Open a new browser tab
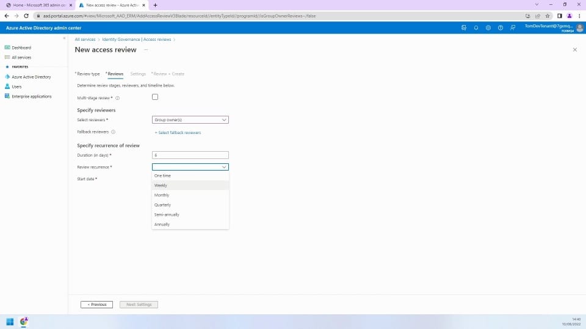586x329 pixels. [x=155, y=5]
